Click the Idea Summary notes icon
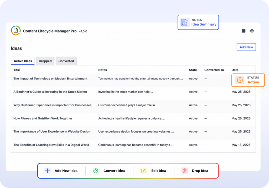Screen dimensions: 269x188 185,22
